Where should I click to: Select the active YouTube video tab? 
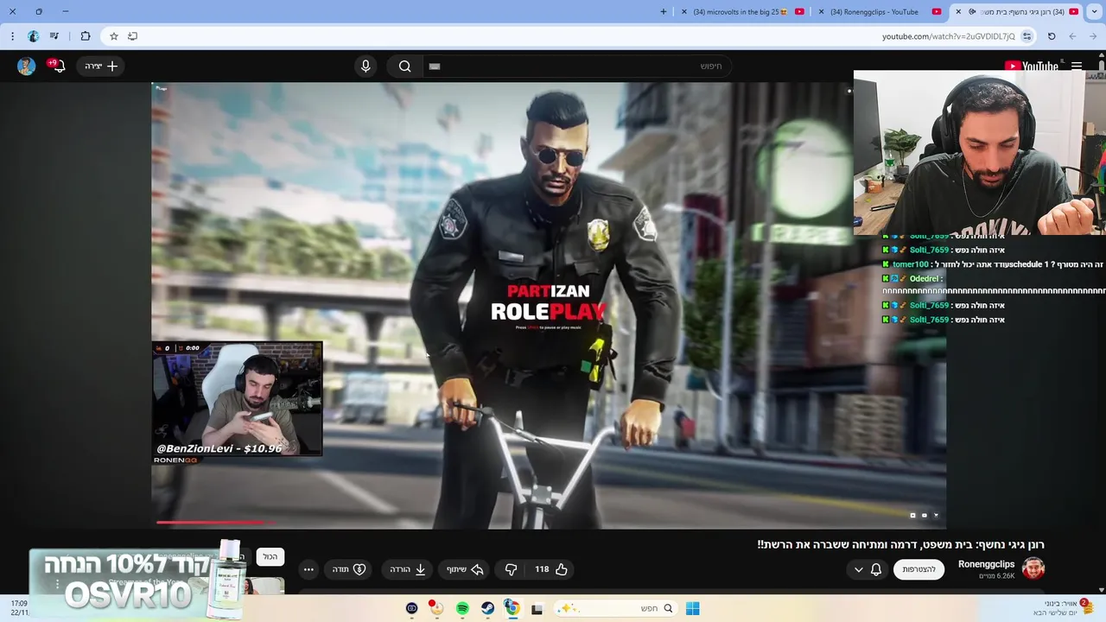(x=1017, y=12)
